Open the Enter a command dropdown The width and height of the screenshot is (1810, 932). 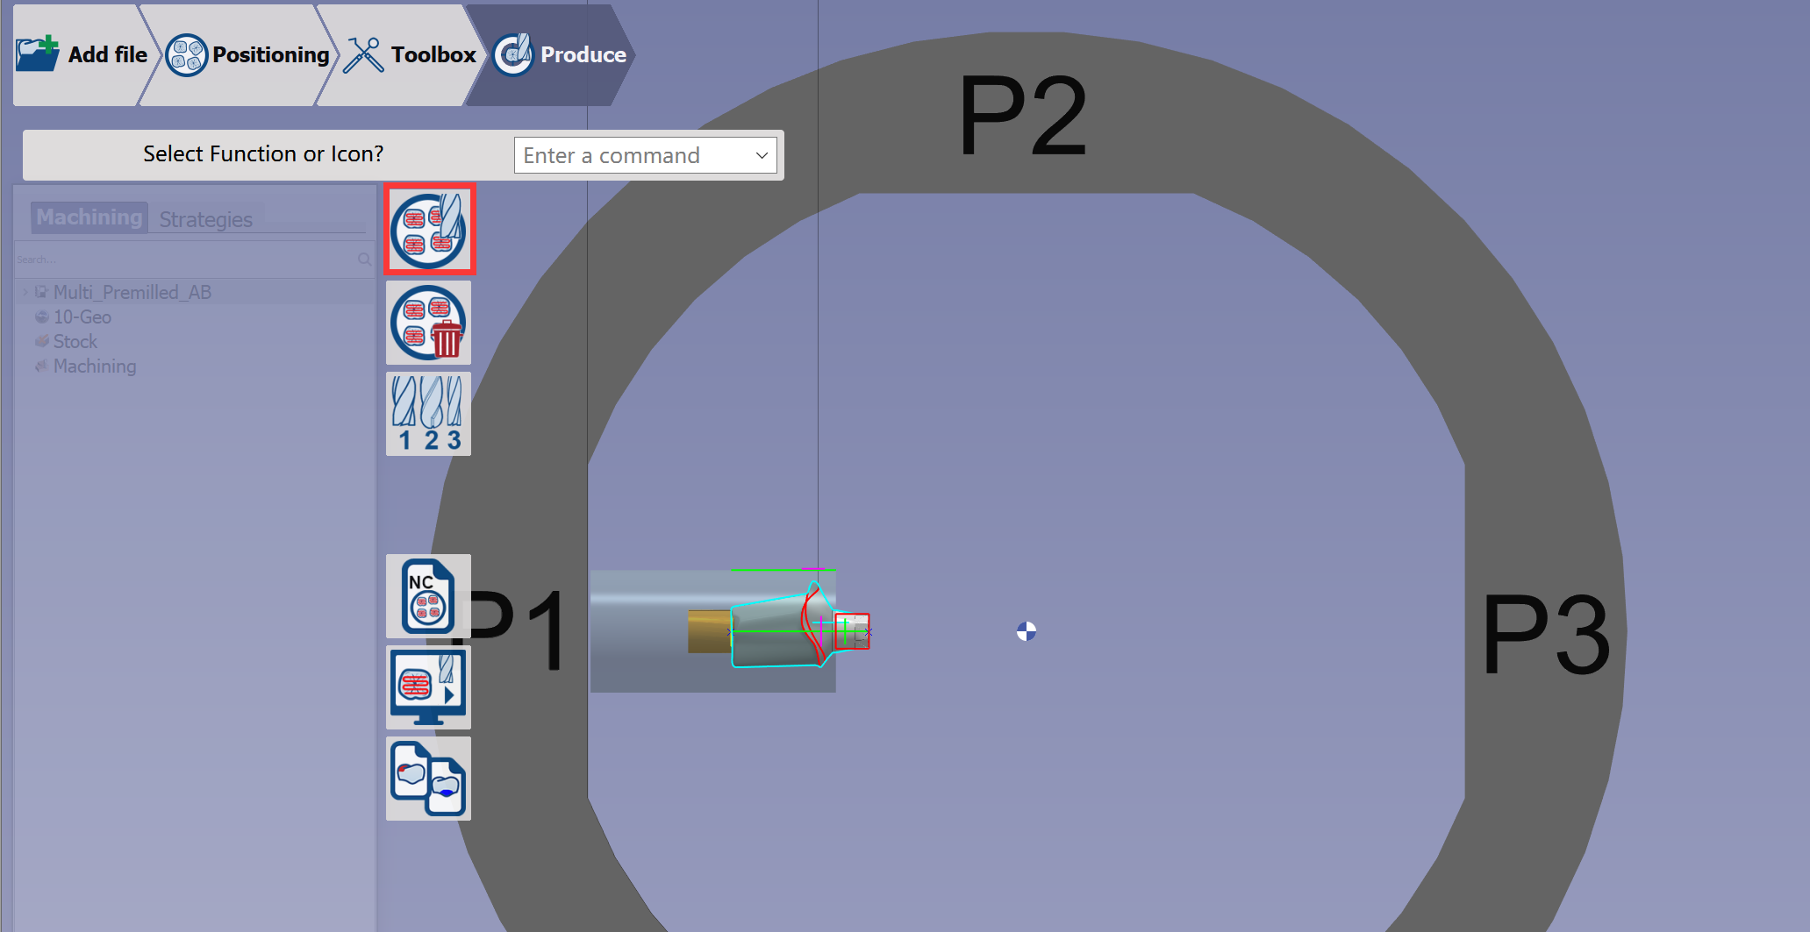click(645, 155)
